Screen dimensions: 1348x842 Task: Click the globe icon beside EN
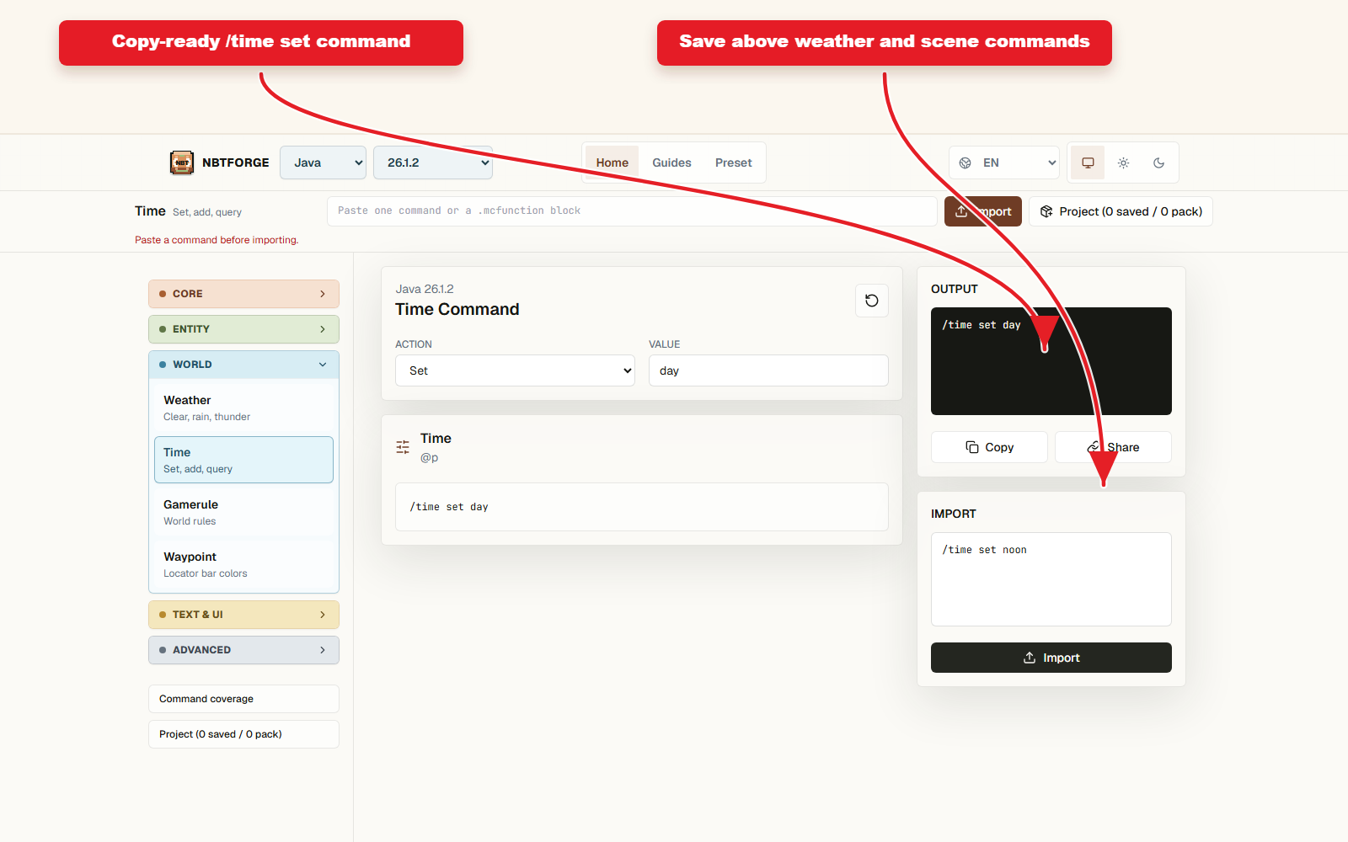[x=966, y=163]
